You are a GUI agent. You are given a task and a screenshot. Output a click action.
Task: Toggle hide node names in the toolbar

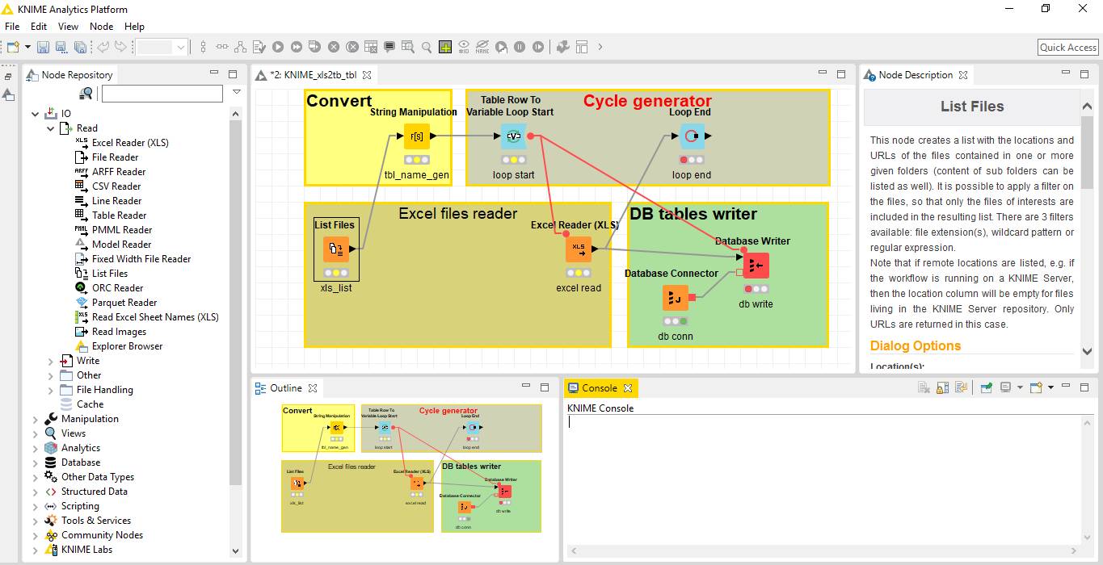483,47
